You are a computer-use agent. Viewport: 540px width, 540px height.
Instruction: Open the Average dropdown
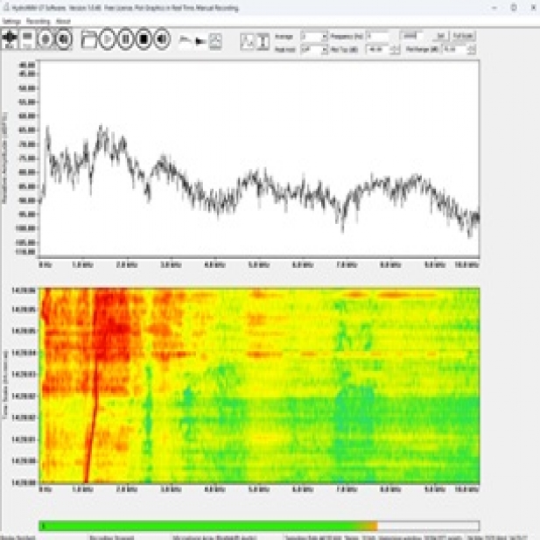(325, 37)
